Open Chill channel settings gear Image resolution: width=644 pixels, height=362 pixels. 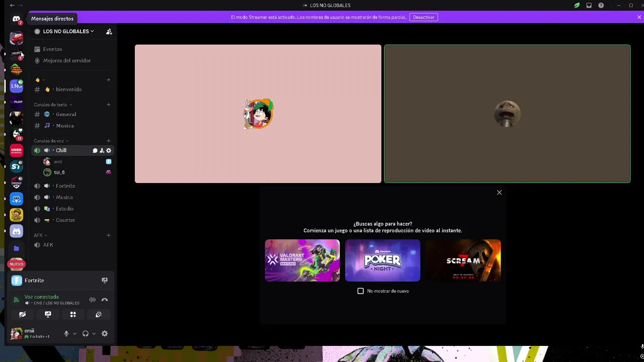click(x=109, y=150)
